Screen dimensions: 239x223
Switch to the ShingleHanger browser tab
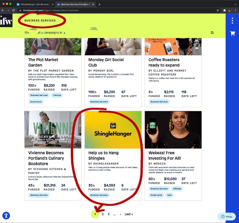(35, 4)
